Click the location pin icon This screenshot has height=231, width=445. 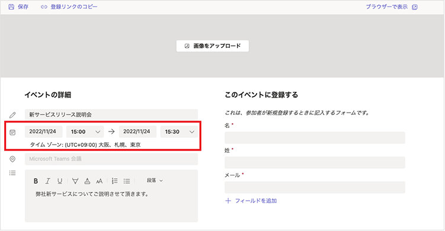12,159
